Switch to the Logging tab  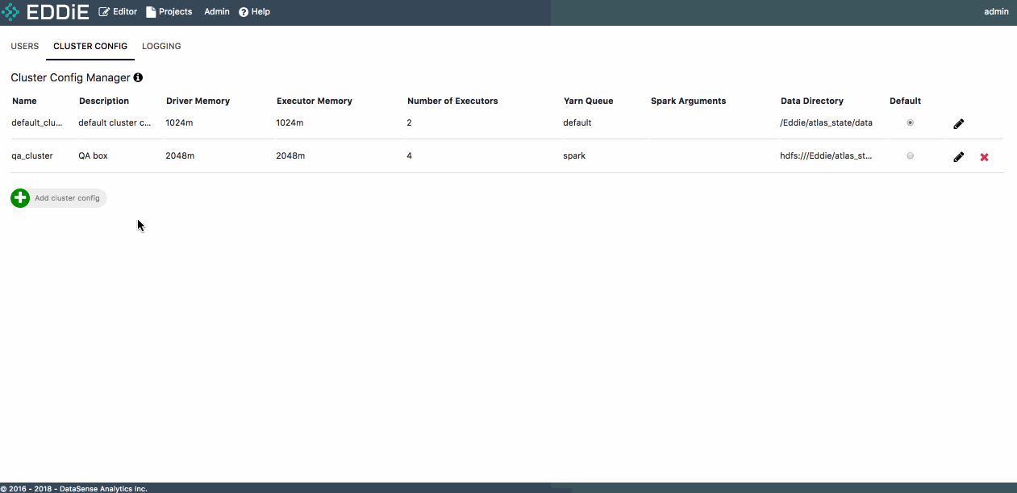[161, 46]
